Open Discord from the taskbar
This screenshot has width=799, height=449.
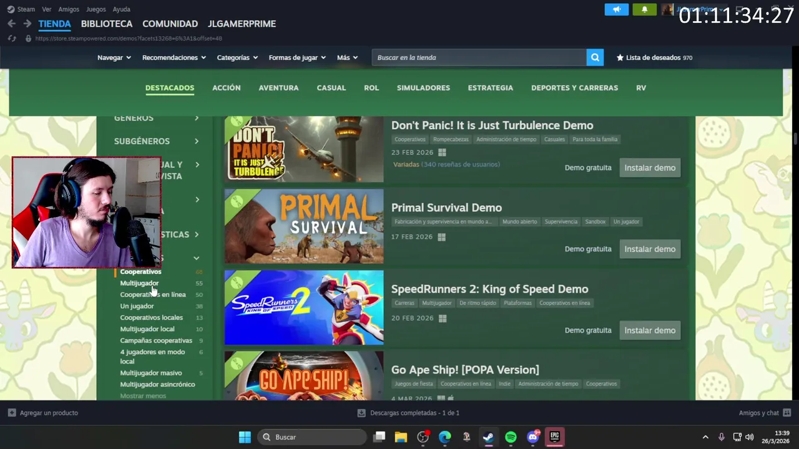pos(532,437)
